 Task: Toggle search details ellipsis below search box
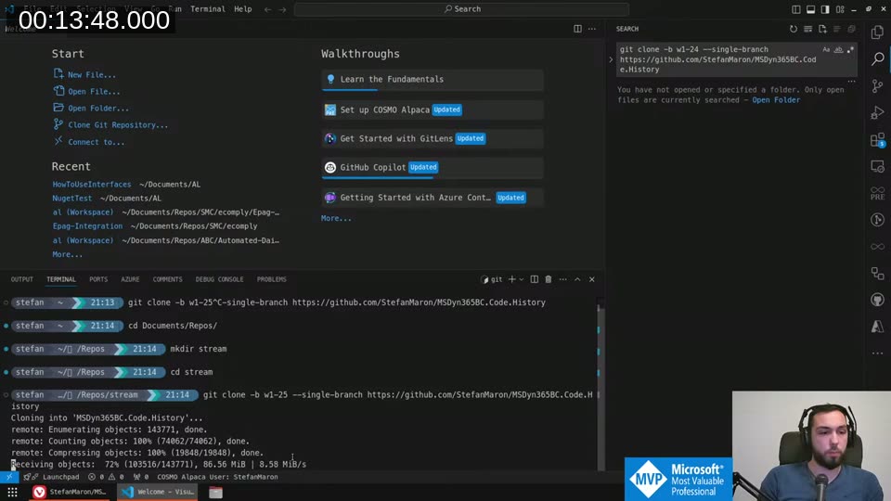[851, 82]
